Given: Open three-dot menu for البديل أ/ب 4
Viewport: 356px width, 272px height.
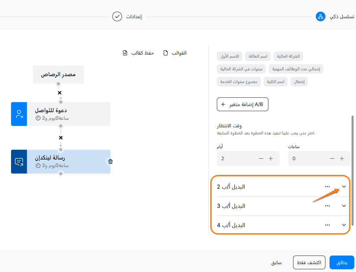Looking at the screenshot, I should point(327,225).
